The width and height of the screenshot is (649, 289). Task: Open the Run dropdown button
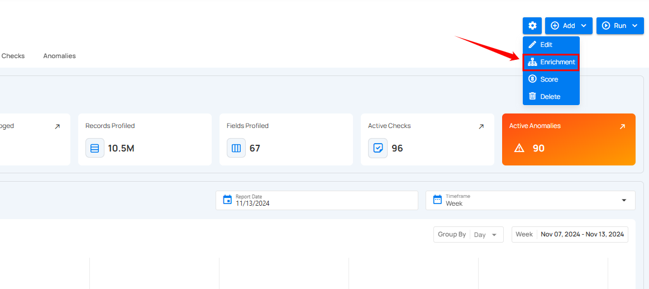(x=619, y=26)
